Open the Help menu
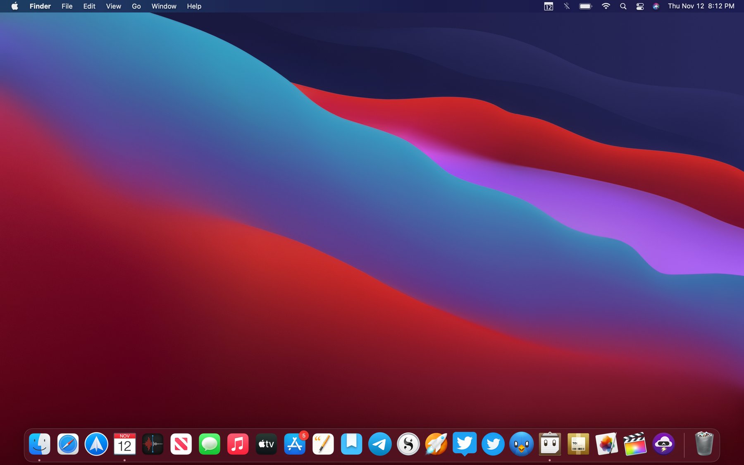 pyautogui.click(x=194, y=6)
